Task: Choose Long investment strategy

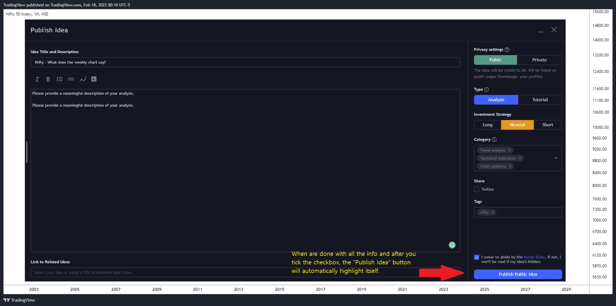Action: click(x=488, y=125)
